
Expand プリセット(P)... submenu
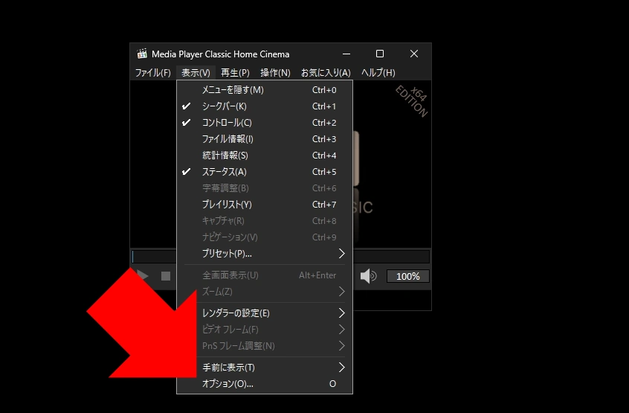[x=265, y=254]
